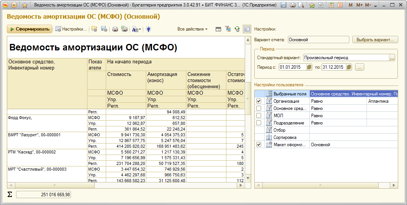Click the title bar calculator icon
This screenshot has height=205, width=407.
(x=331, y=5)
